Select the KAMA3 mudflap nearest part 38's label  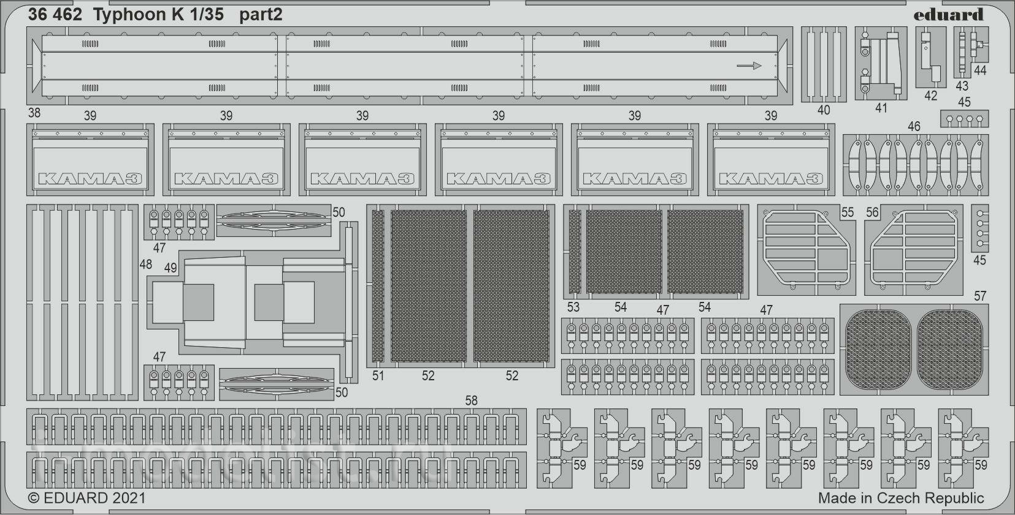click(90, 159)
